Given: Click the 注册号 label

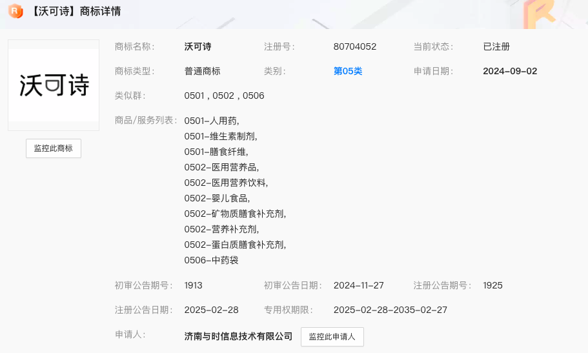Looking at the screenshot, I should tap(279, 46).
